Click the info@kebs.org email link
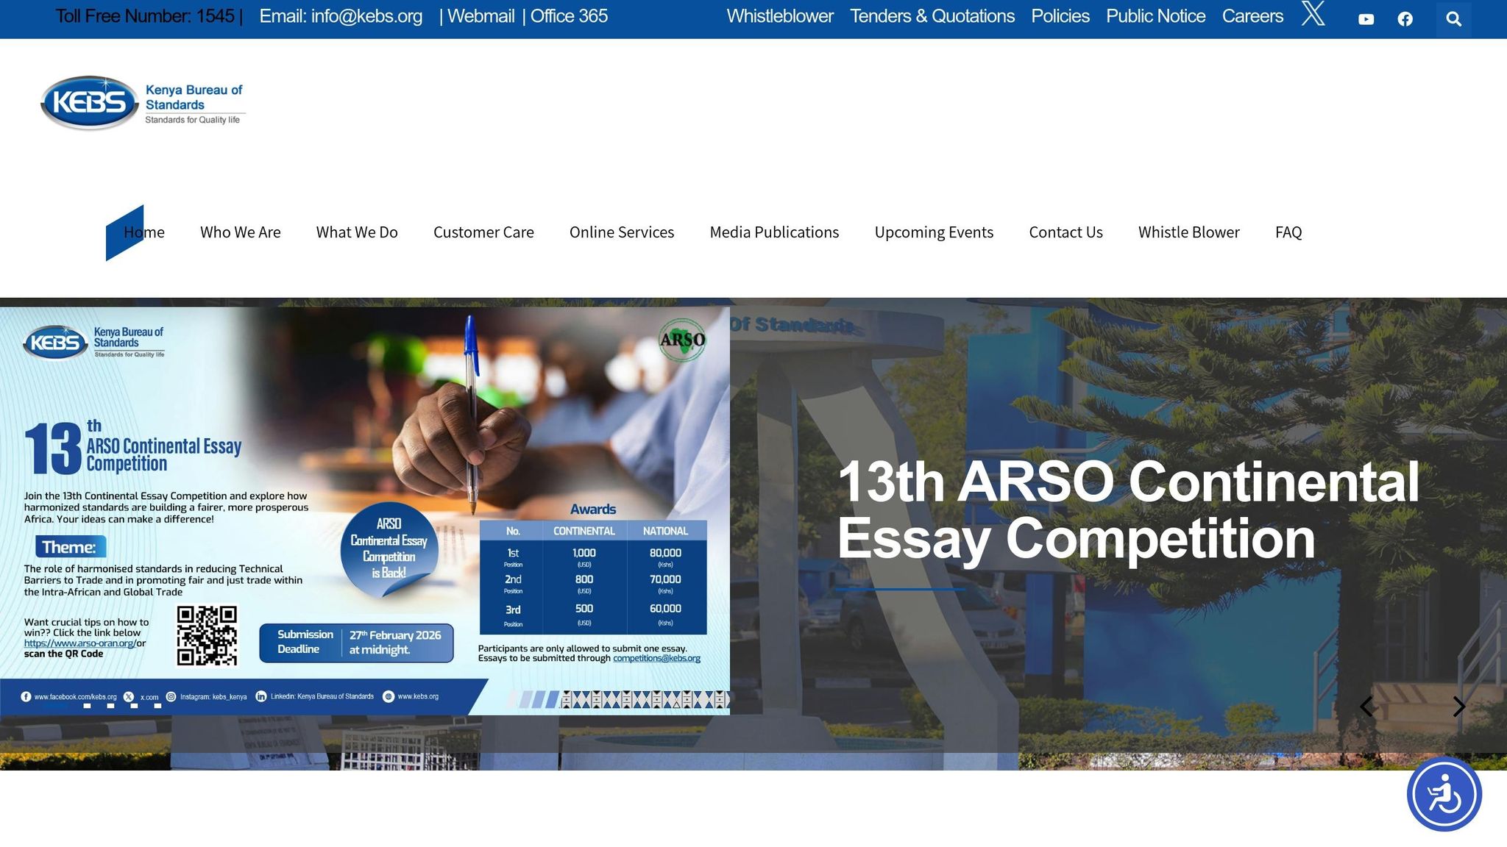This screenshot has width=1507, height=847. click(341, 16)
